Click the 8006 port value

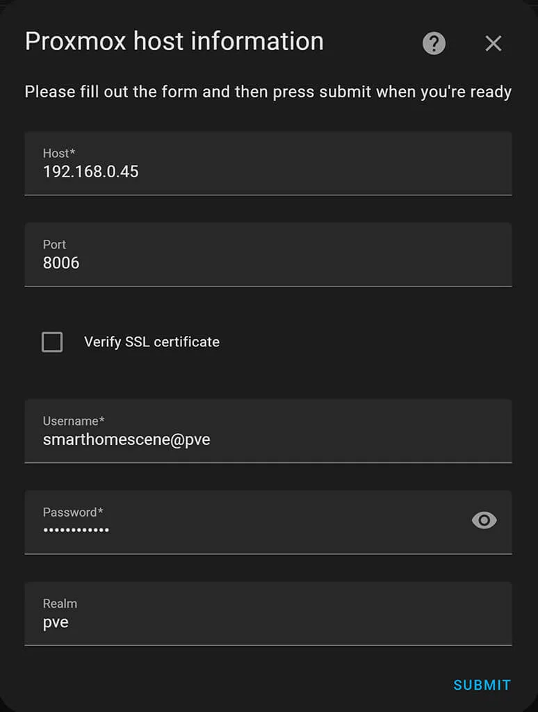click(x=61, y=263)
